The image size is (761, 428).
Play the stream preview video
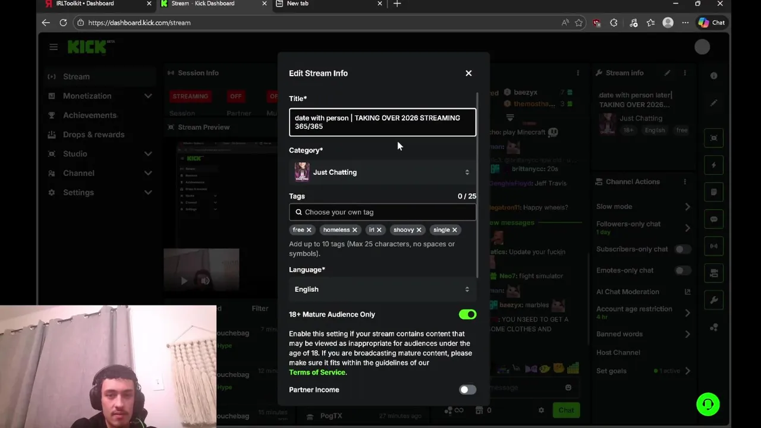(184, 281)
